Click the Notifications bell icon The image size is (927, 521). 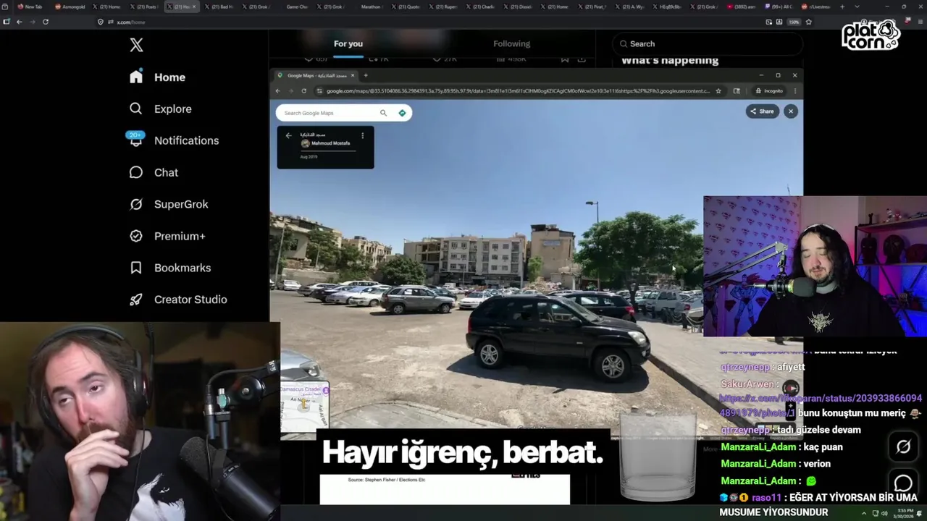pyautogui.click(x=136, y=140)
